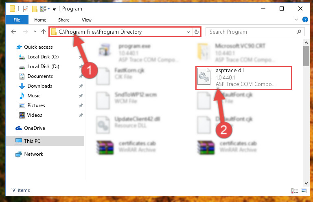This screenshot has height=202, width=313.
Task: Select the asptrace.dll file
Action: [243, 78]
